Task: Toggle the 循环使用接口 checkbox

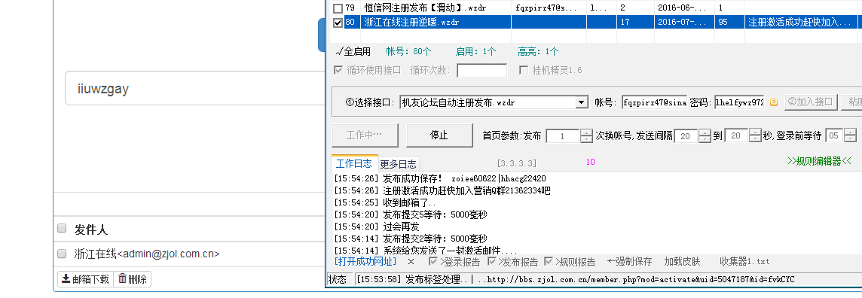Action: pos(338,70)
